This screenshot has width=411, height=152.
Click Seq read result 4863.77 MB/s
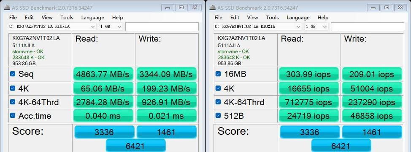[x=103, y=74]
